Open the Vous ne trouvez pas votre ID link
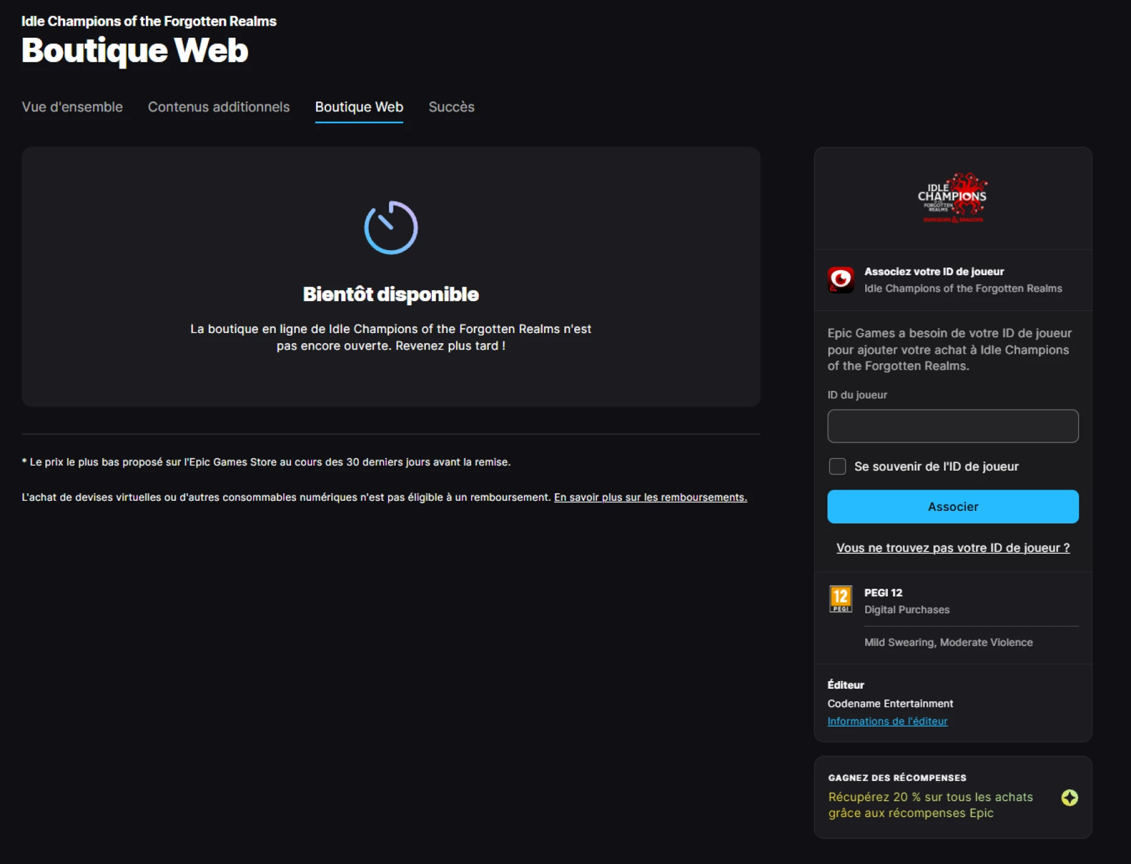 click(x=953, y=548)
